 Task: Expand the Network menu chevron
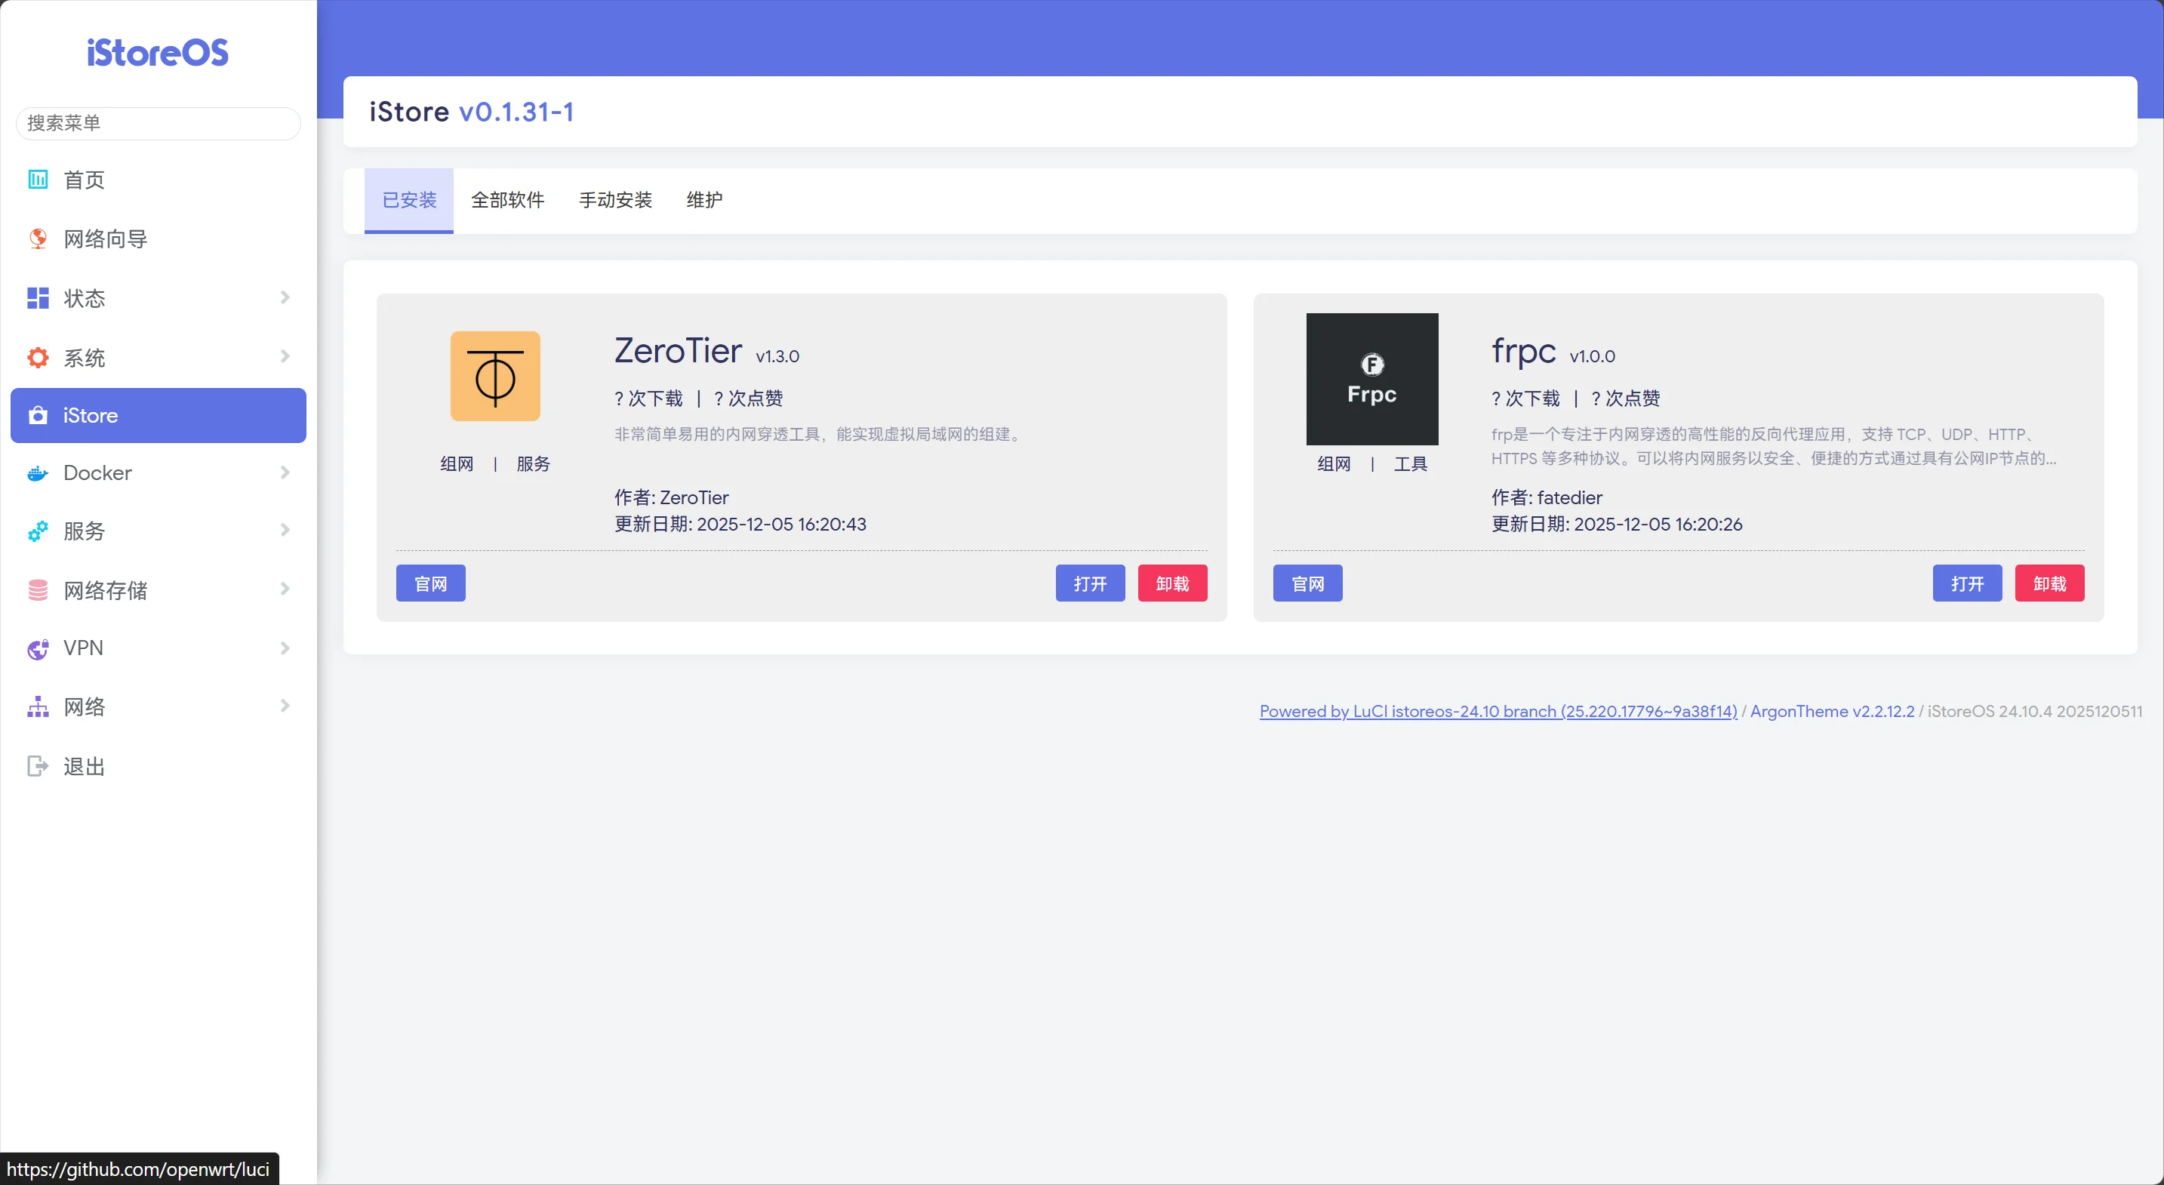285,706
